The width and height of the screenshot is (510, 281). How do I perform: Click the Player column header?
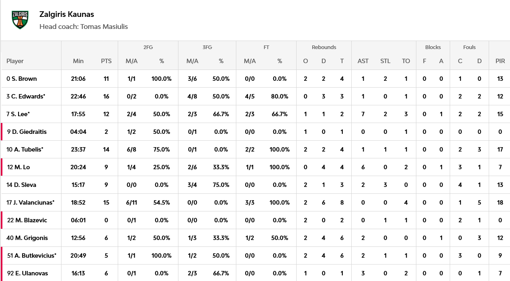tap(15, 61)
